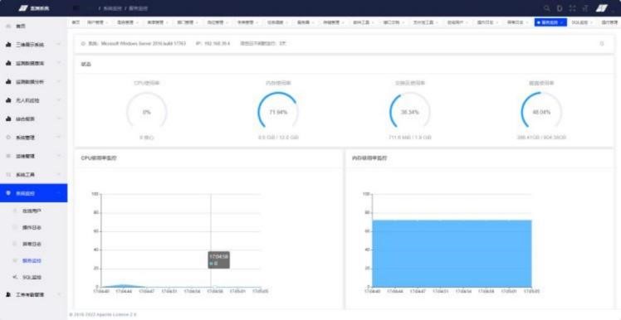Click the 监测数据分析 sidebar icon
The height and width of the screenshot is (320, 621).
tap(8, 82)
